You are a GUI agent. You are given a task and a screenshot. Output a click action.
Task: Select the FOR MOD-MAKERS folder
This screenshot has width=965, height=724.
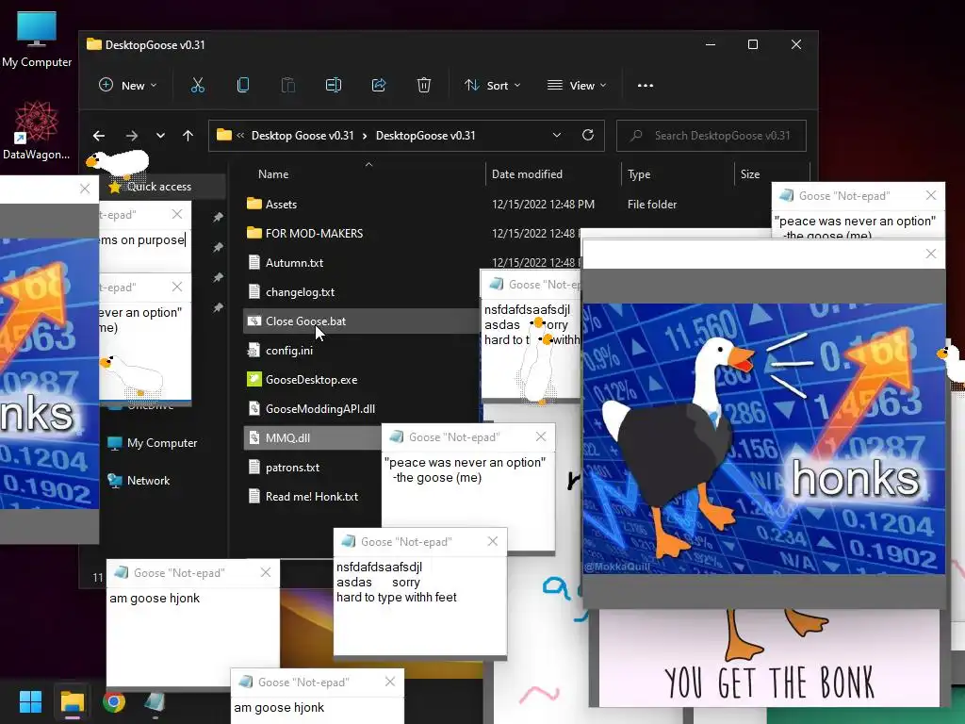tap(314, 234)
